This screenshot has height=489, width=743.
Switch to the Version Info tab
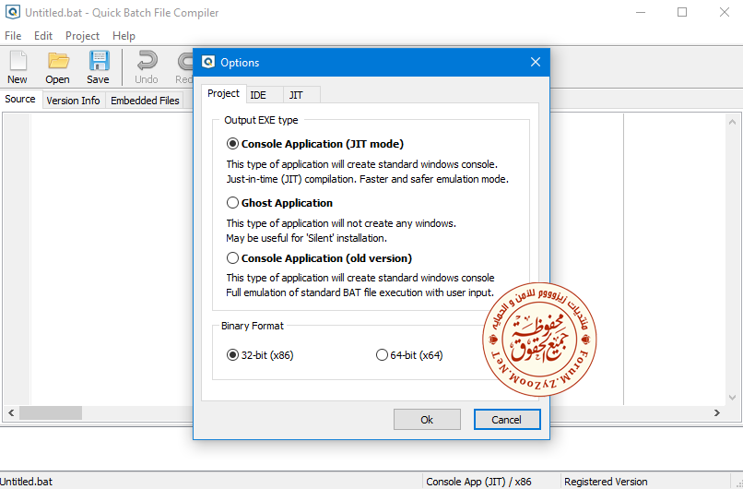point(73,101)
